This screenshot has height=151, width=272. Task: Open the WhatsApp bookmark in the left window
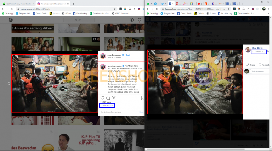(x=8, y=13)
